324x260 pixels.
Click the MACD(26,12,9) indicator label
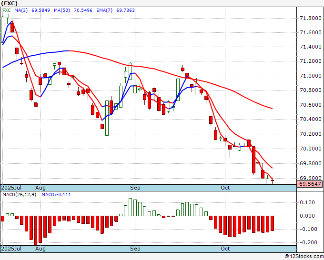coord(19,195)
